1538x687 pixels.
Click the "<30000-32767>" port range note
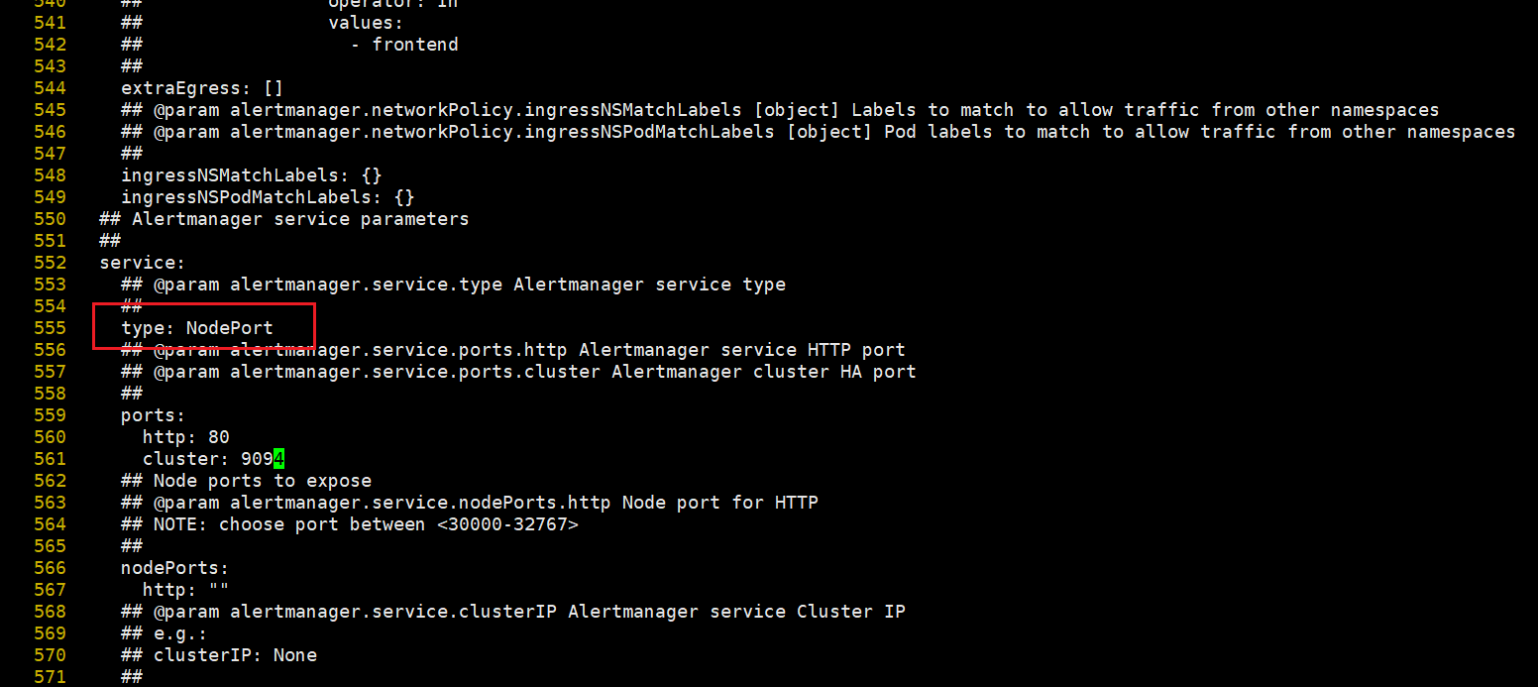[x=507, y=524]
